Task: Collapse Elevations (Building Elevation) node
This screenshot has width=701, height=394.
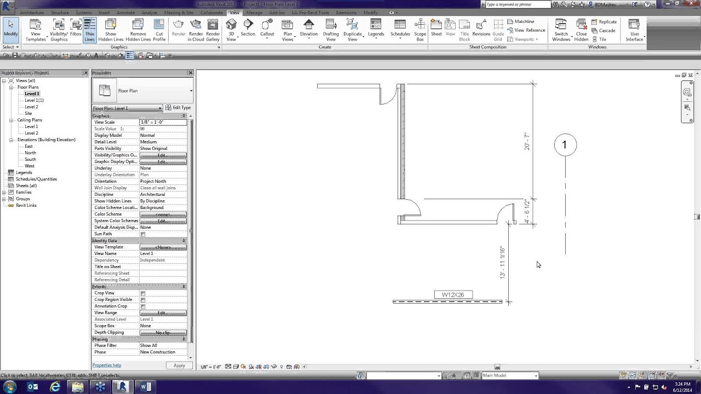Action: [12, 140]
